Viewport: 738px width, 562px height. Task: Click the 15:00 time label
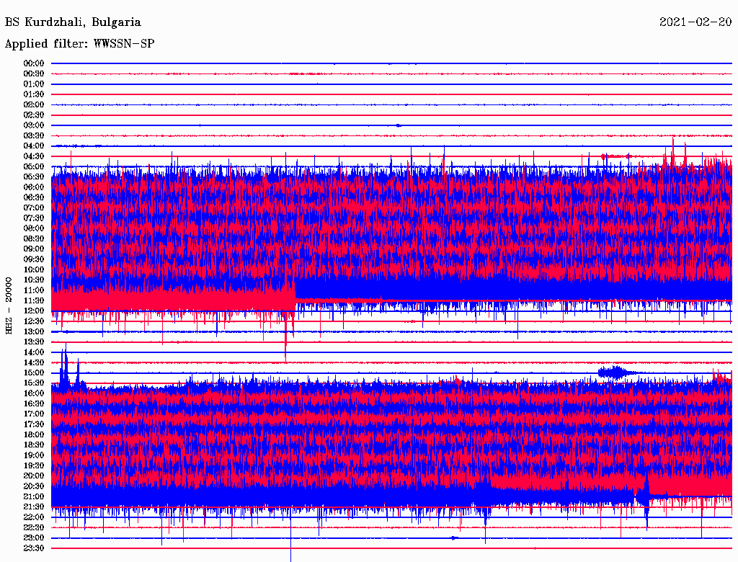pyautogui.click(x=34, y=373)
